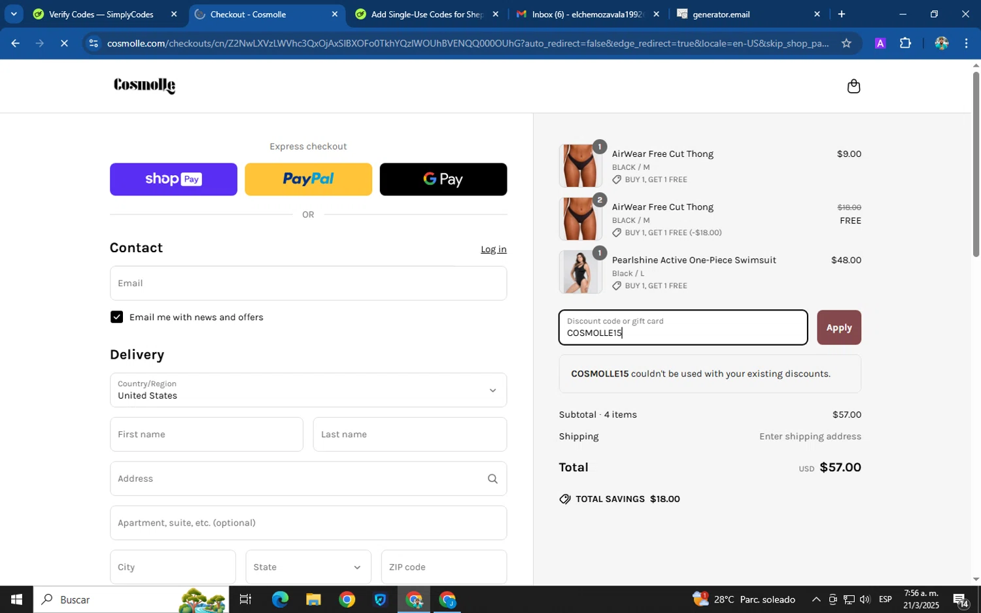This screenshot has width=981, height=613.
Task: Click the Log in link
Action: click(493, 249)
